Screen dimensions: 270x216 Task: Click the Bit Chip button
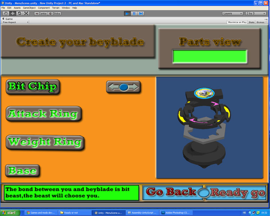pyautogui.click(x=33, y=87)
